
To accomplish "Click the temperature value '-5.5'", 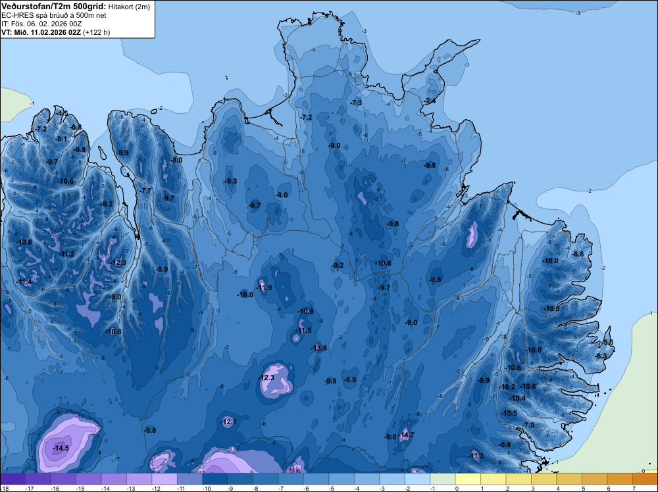I will click(x=607, y=343).
